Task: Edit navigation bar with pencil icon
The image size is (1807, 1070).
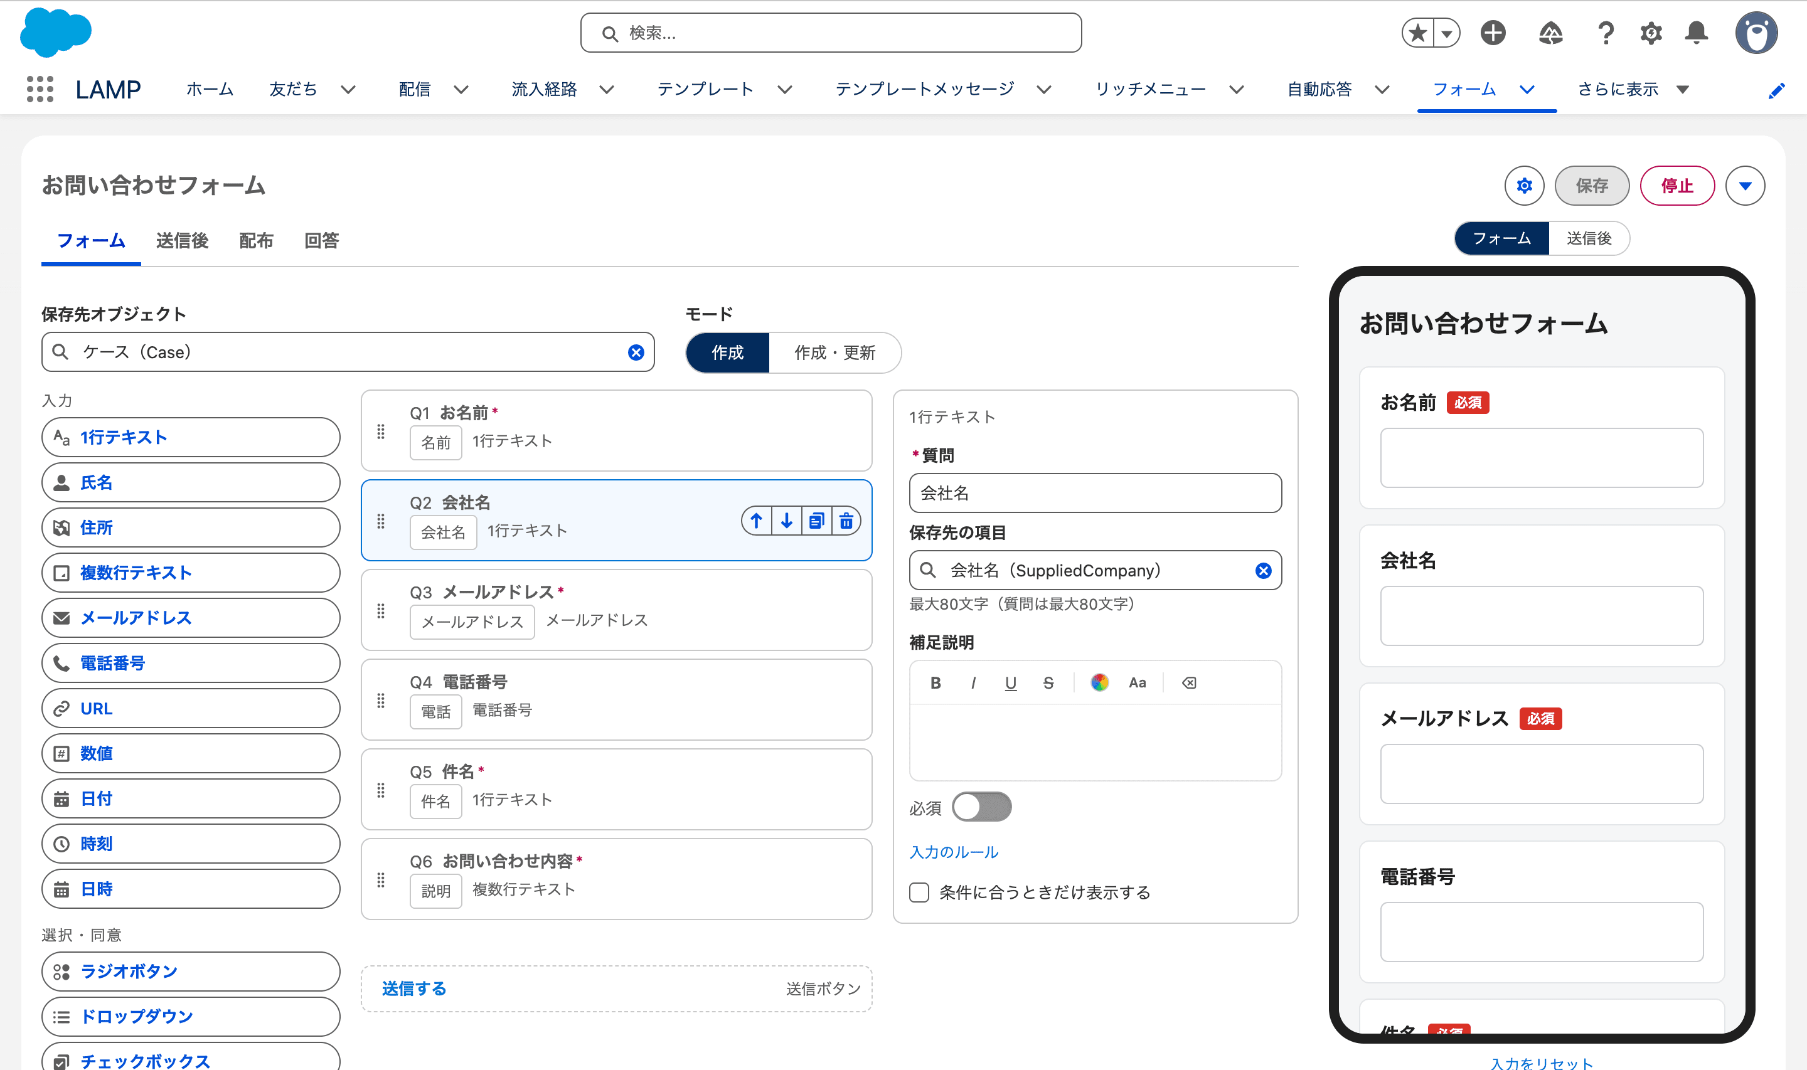Action: 1777,90
